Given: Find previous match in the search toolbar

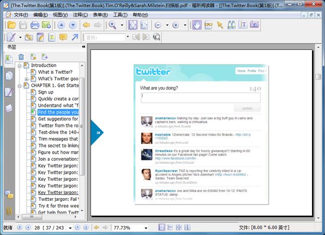Looking at the screenshot, I should [136, 37].
